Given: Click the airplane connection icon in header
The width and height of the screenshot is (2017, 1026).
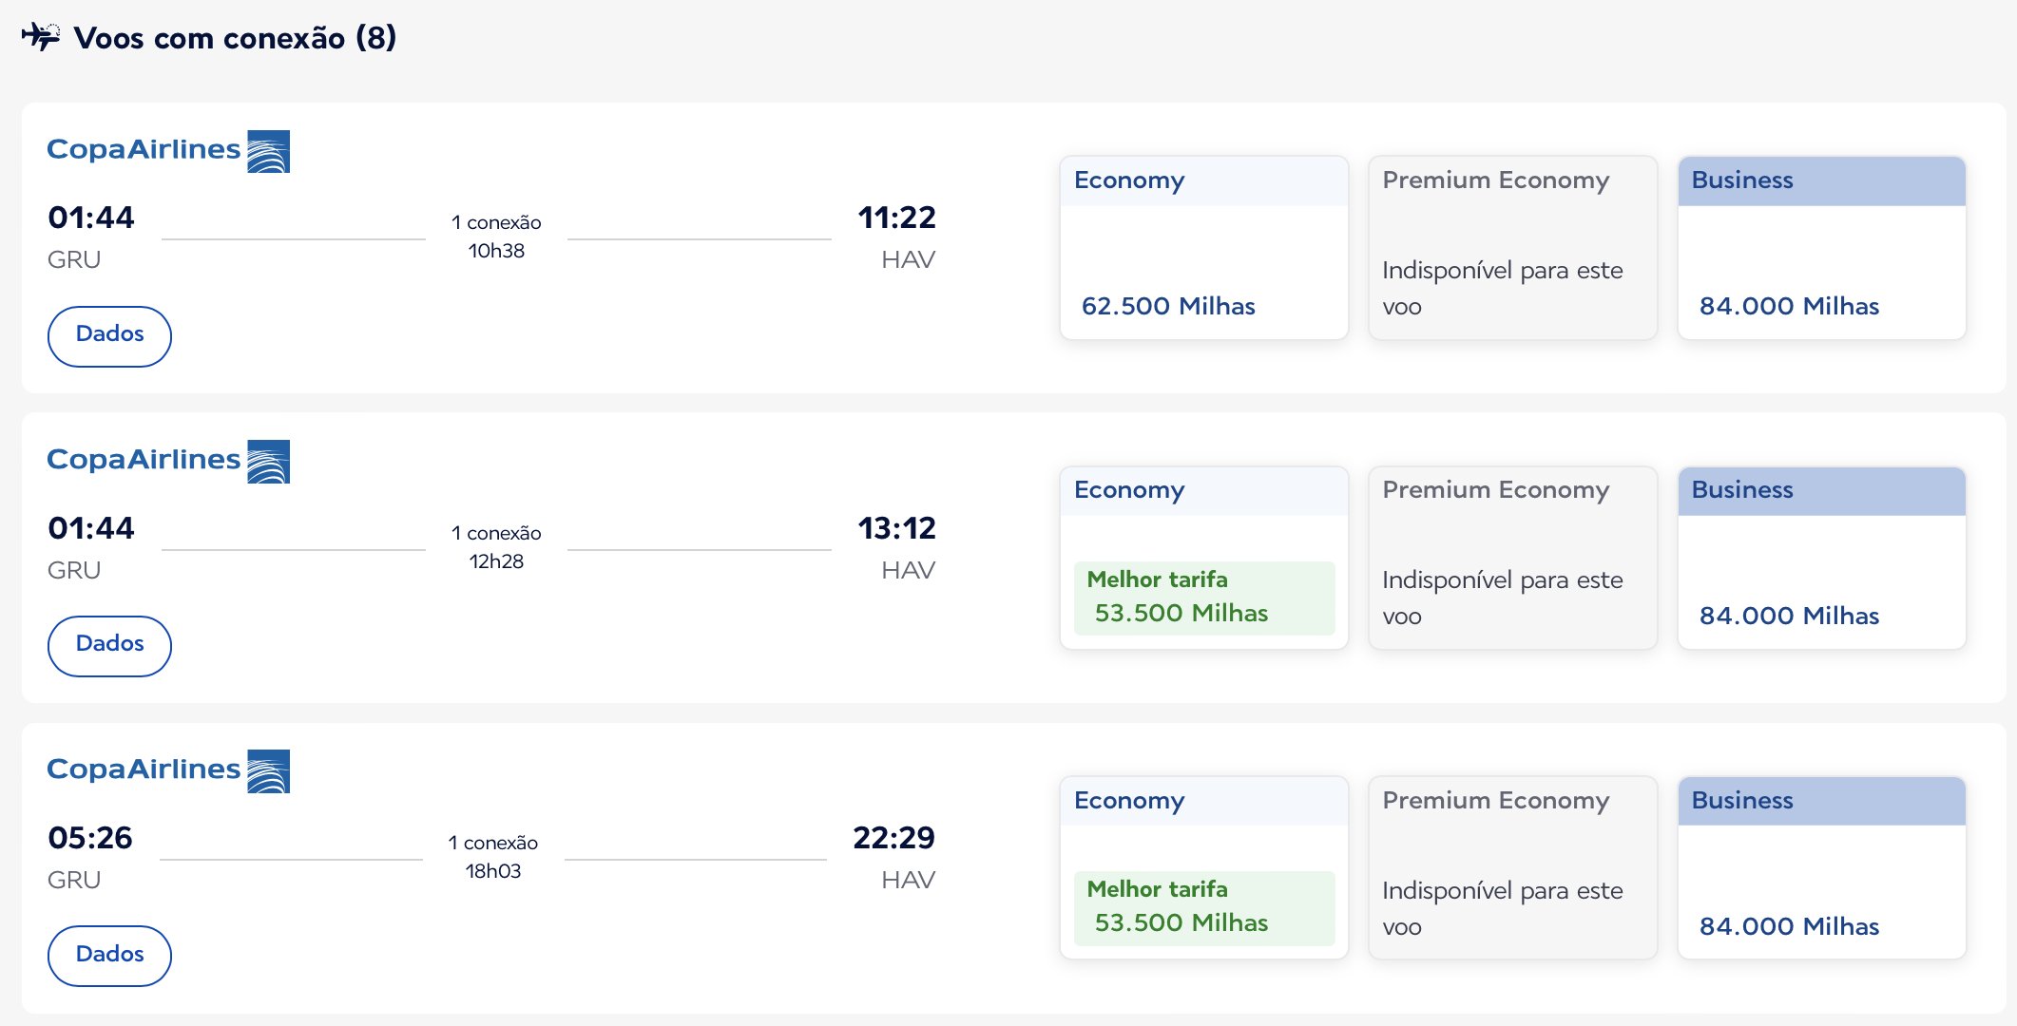Looking at the screenshot, I should pyautogui.click(x=41, y=37).
